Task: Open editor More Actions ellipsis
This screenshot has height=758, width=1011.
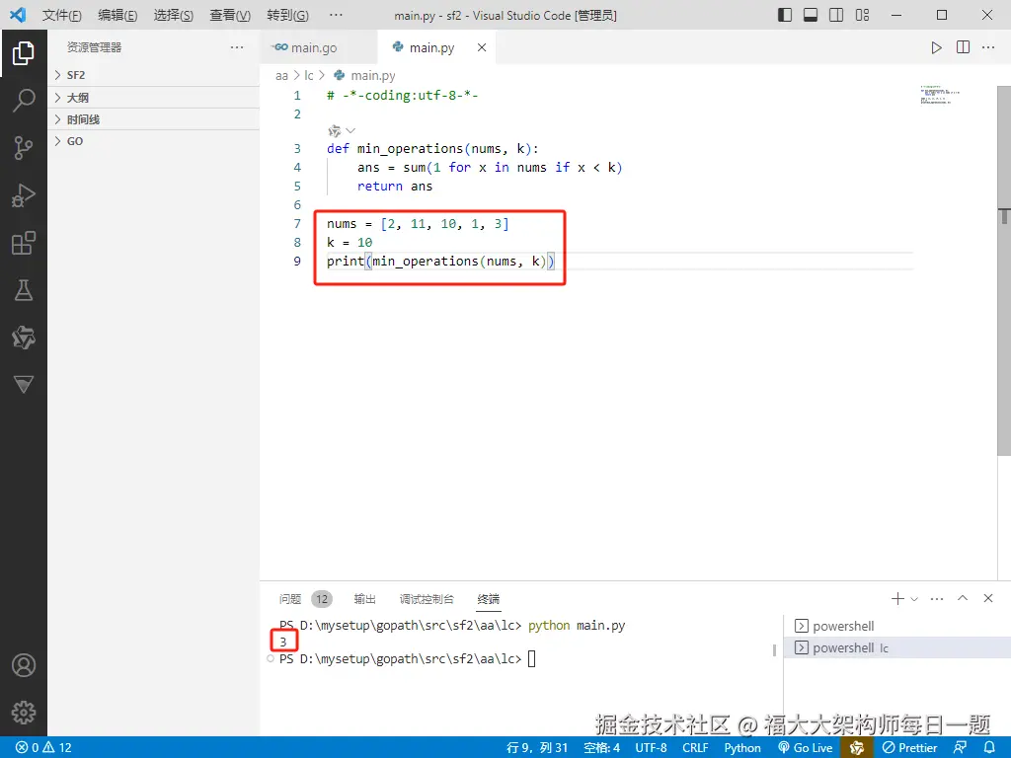Action: pyautogui.click(x=987, y=47)
